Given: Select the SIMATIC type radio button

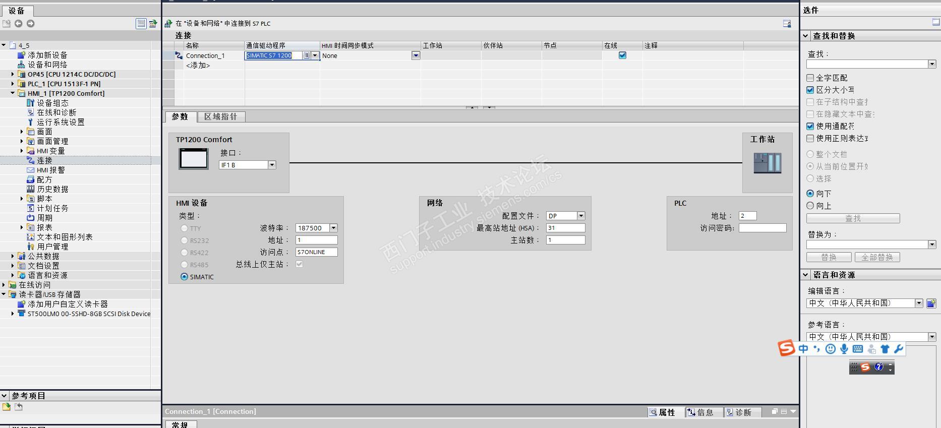Looking at the screenshot, I should (184, 277).
